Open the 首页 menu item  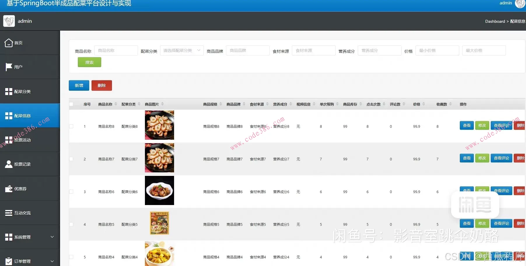coord(30,43)
